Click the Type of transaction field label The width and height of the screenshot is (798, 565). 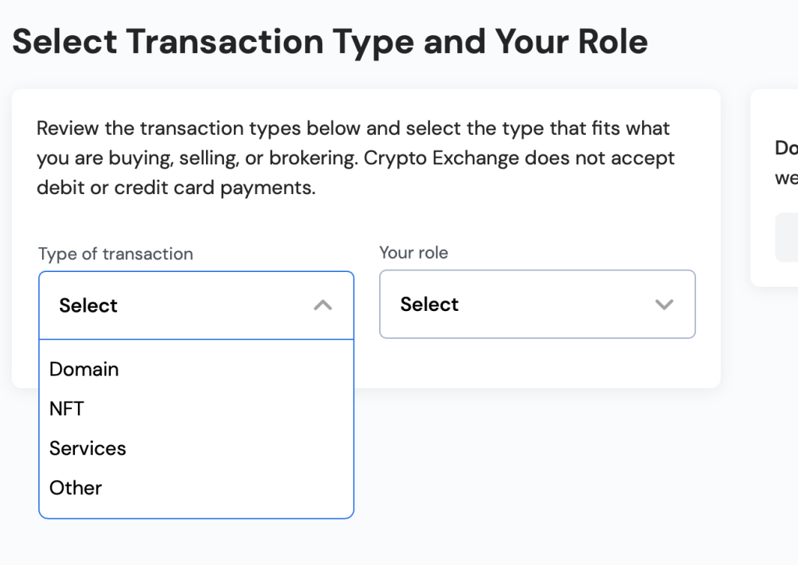tap(115, 254)
